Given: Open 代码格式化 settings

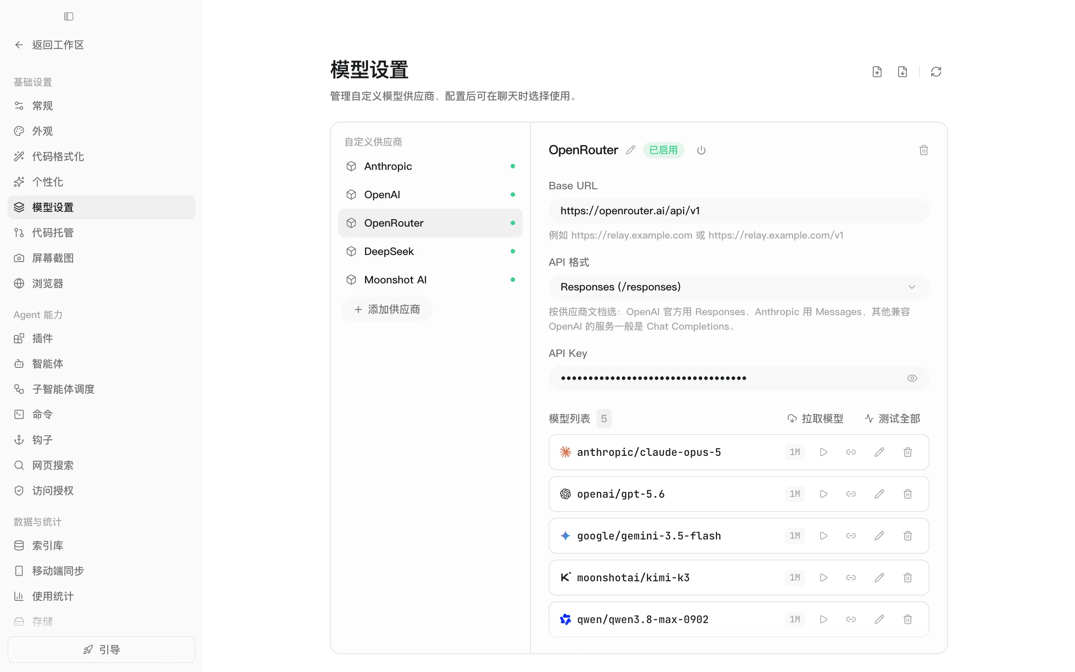Looking at the screenshot, I should coord(101,156).
